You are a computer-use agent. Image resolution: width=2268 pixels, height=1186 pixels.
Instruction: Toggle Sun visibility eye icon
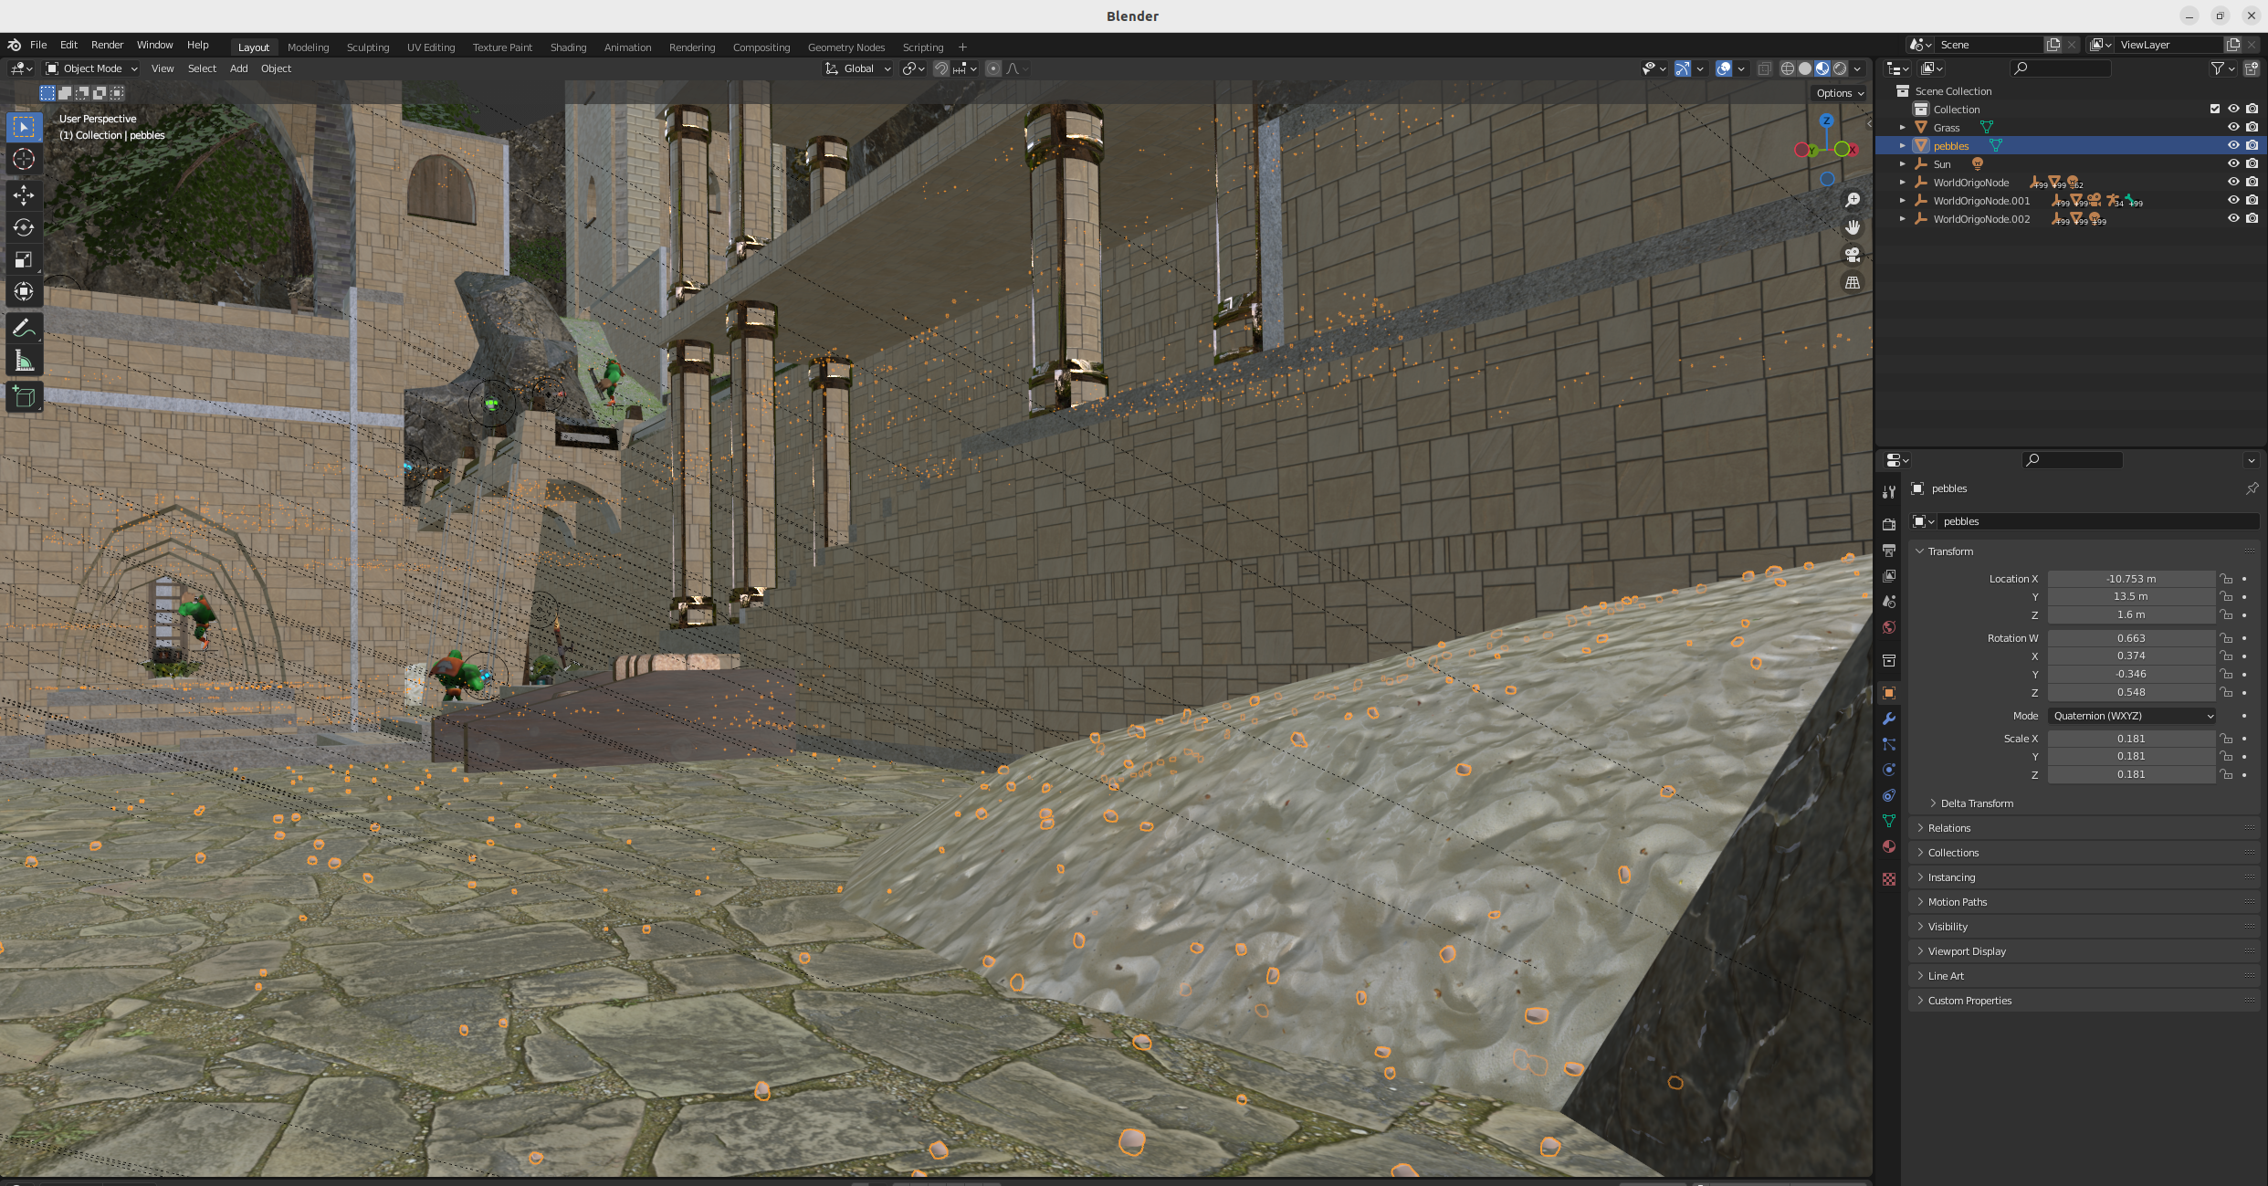pos(2233,163)
